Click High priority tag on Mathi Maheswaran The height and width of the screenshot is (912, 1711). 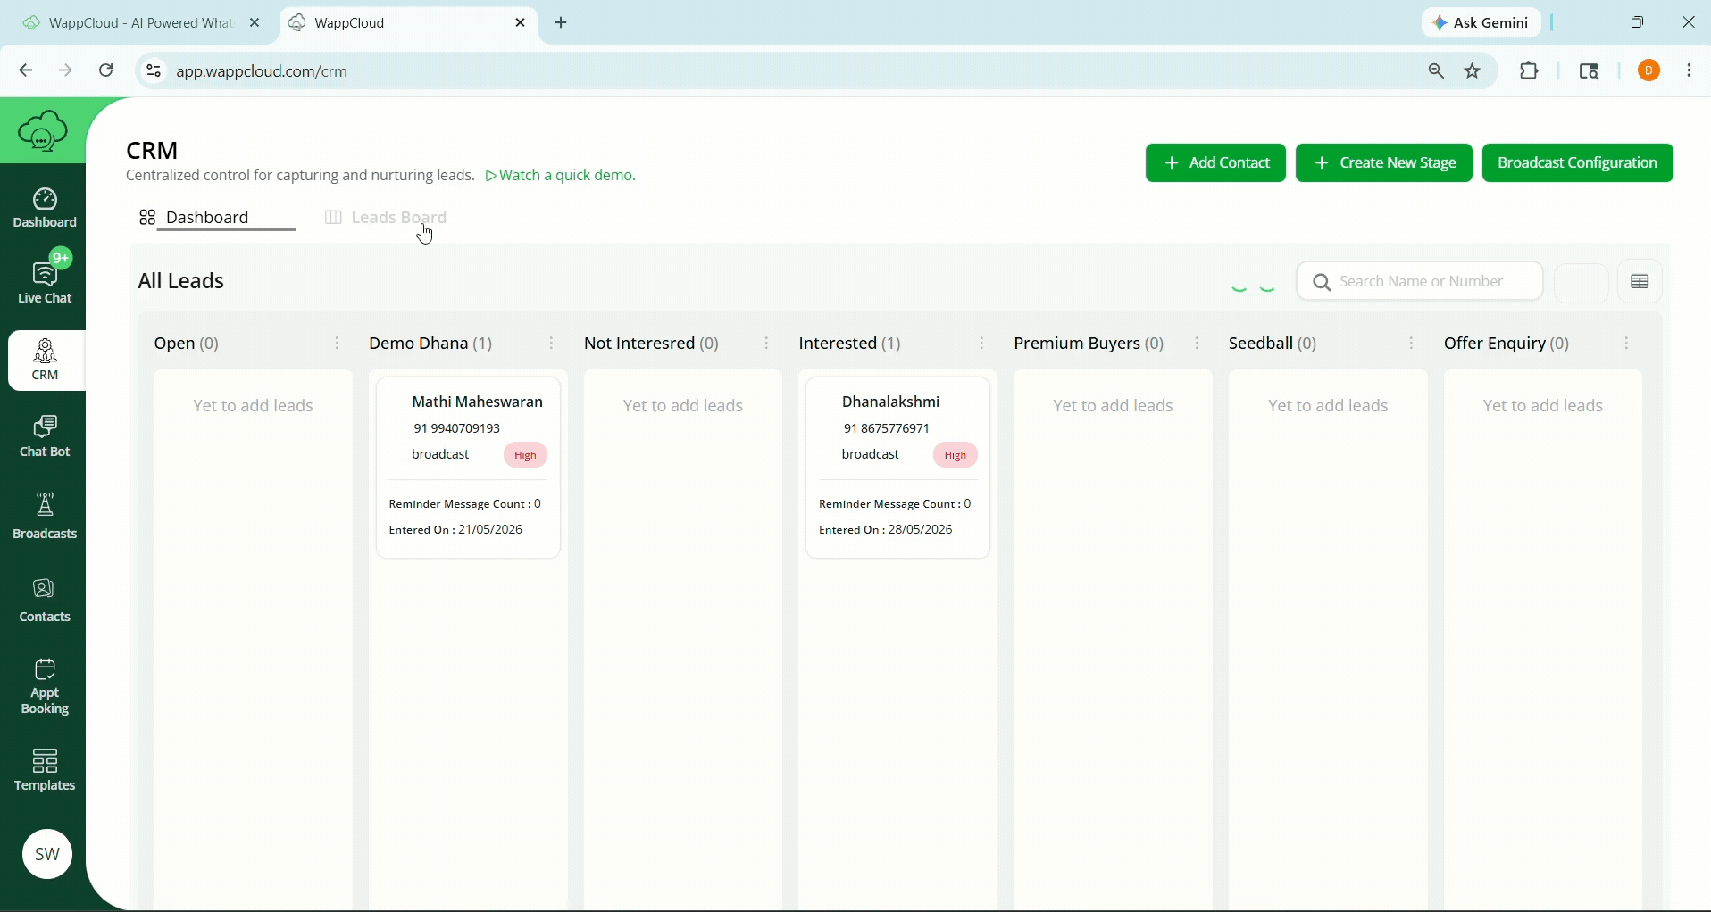pos(526,456)
